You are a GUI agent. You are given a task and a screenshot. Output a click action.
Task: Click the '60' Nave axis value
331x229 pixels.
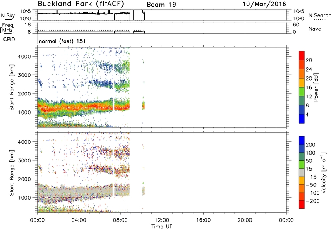point(296,25)
